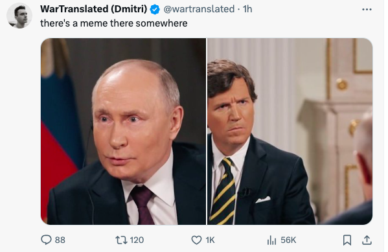Screen dimensions: 388x252
Task: Click the 1K likes count
Action: 210,240
